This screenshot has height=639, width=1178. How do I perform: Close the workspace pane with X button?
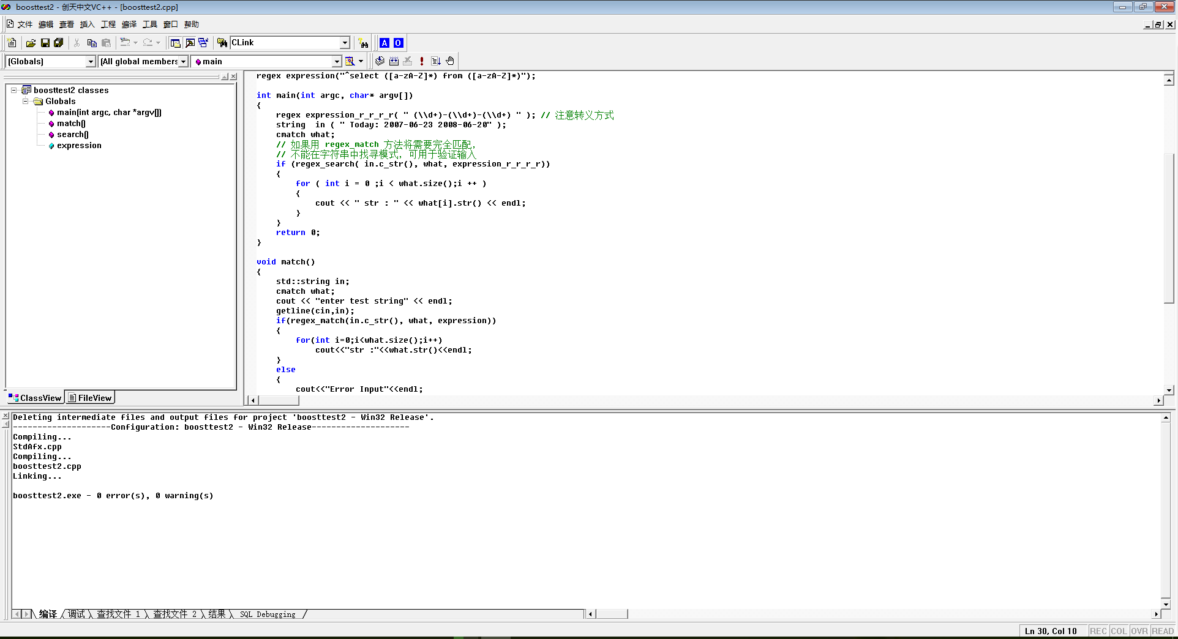233,77
